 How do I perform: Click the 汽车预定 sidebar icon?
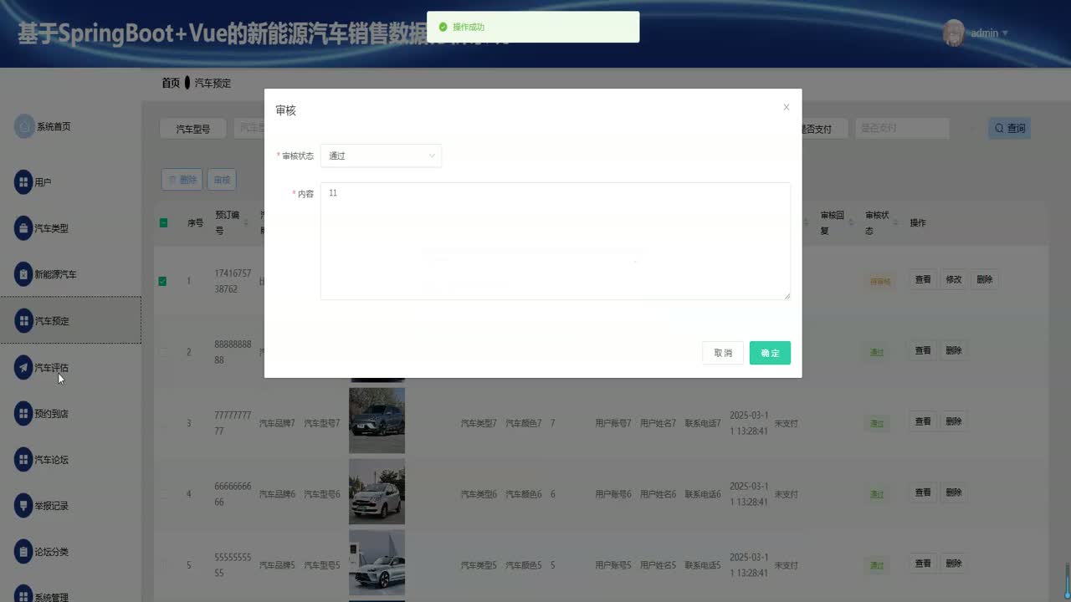[23, 320]
